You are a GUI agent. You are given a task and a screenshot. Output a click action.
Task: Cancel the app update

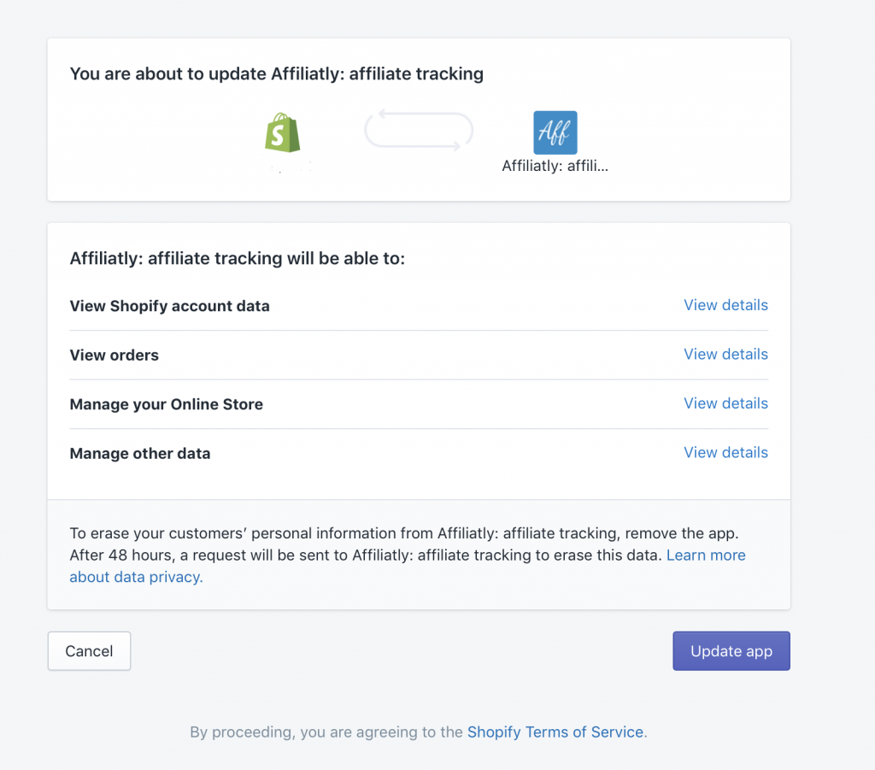(x=89, y=651)
